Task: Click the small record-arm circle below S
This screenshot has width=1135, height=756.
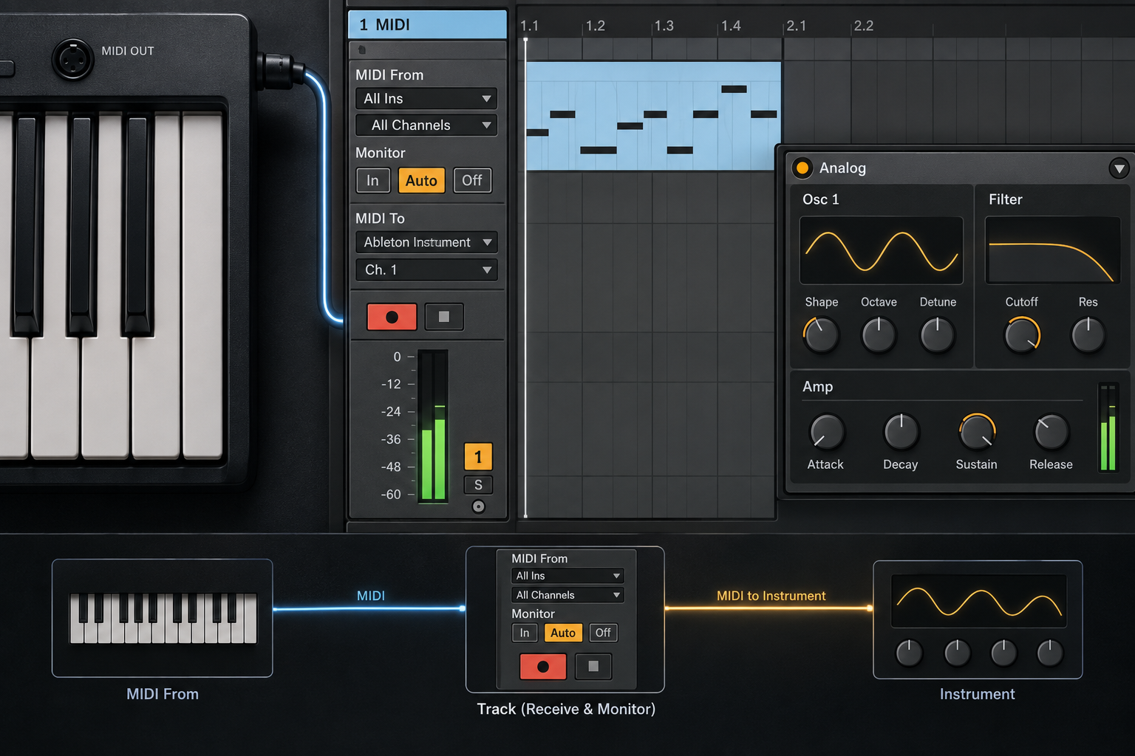Action: 479,506
